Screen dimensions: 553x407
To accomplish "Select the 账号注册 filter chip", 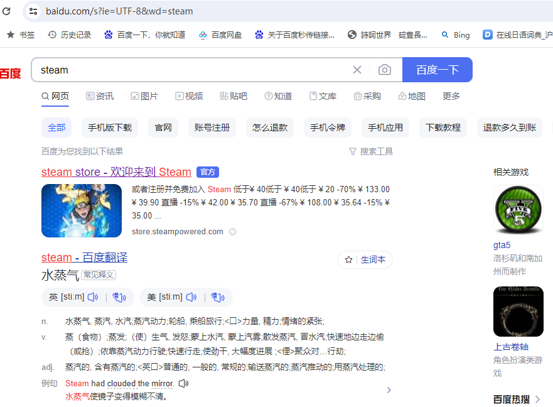I will 212,128.
